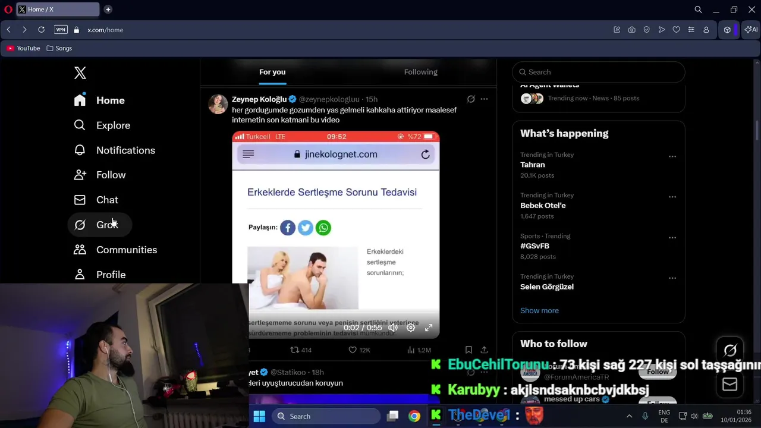Open the @Statikoo handle link
Screen dimensions: 761x428
[x=288, y=372]
